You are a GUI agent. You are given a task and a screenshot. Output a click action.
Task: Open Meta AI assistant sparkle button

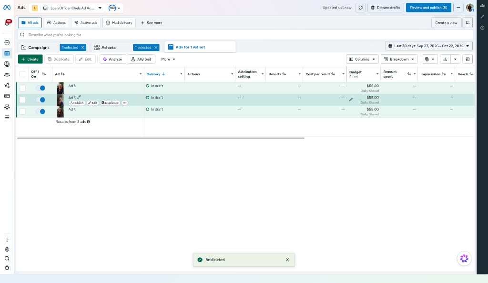pyautogui.click(x=464, y=258)
